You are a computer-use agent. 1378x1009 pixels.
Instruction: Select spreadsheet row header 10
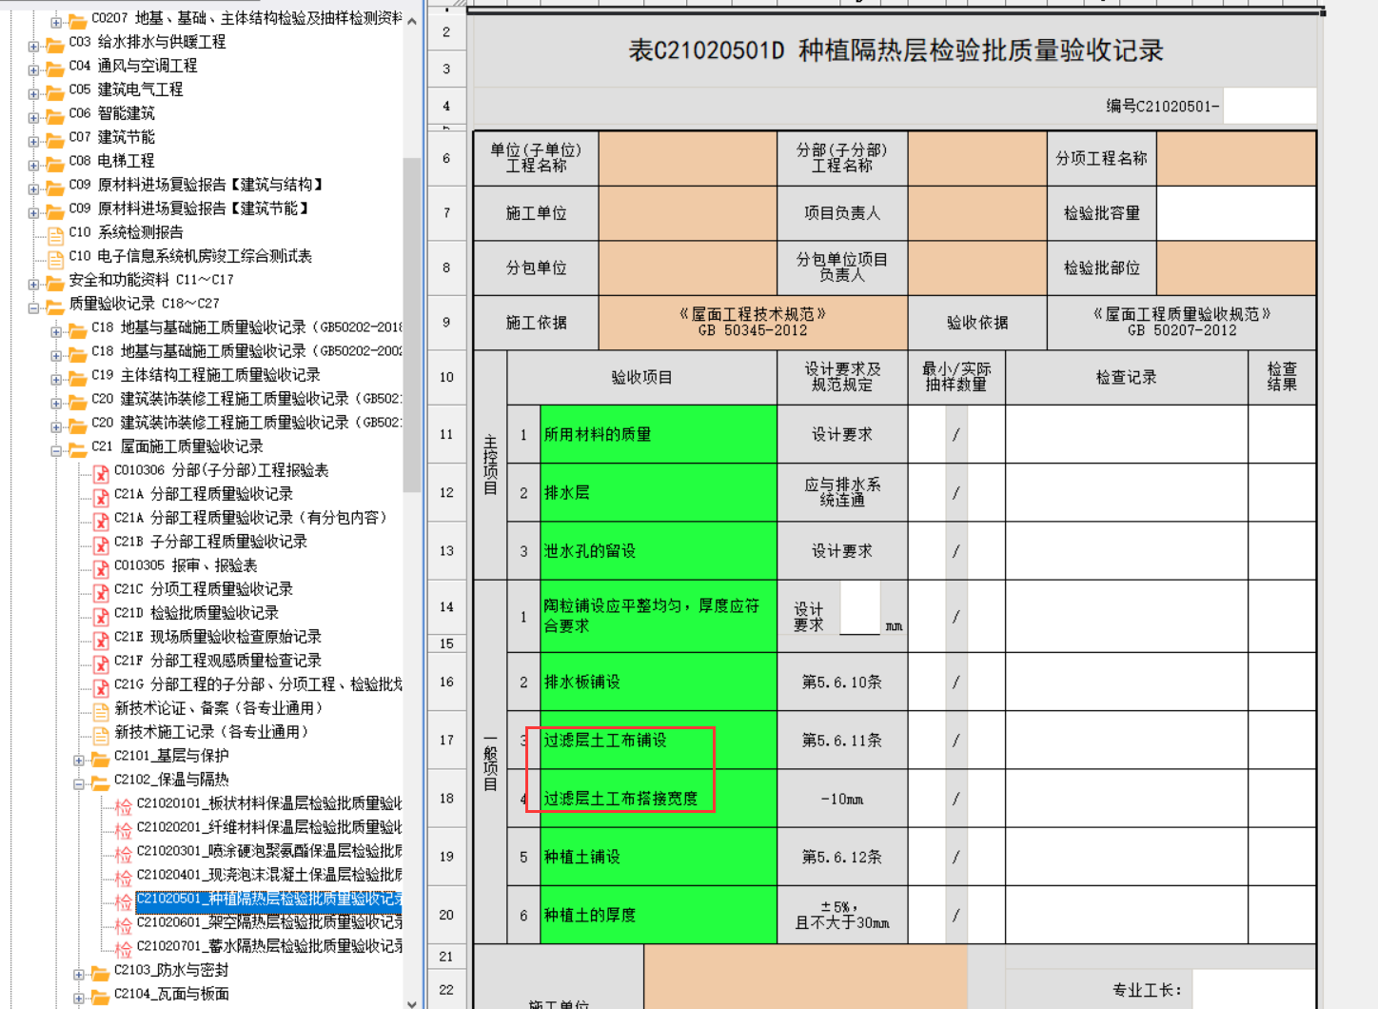click(446, 377)
